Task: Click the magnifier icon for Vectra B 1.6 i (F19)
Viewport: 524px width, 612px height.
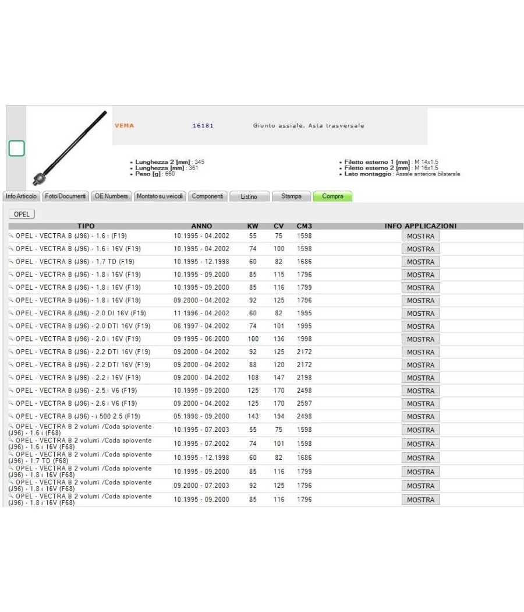Action: (x=11, y=235)
